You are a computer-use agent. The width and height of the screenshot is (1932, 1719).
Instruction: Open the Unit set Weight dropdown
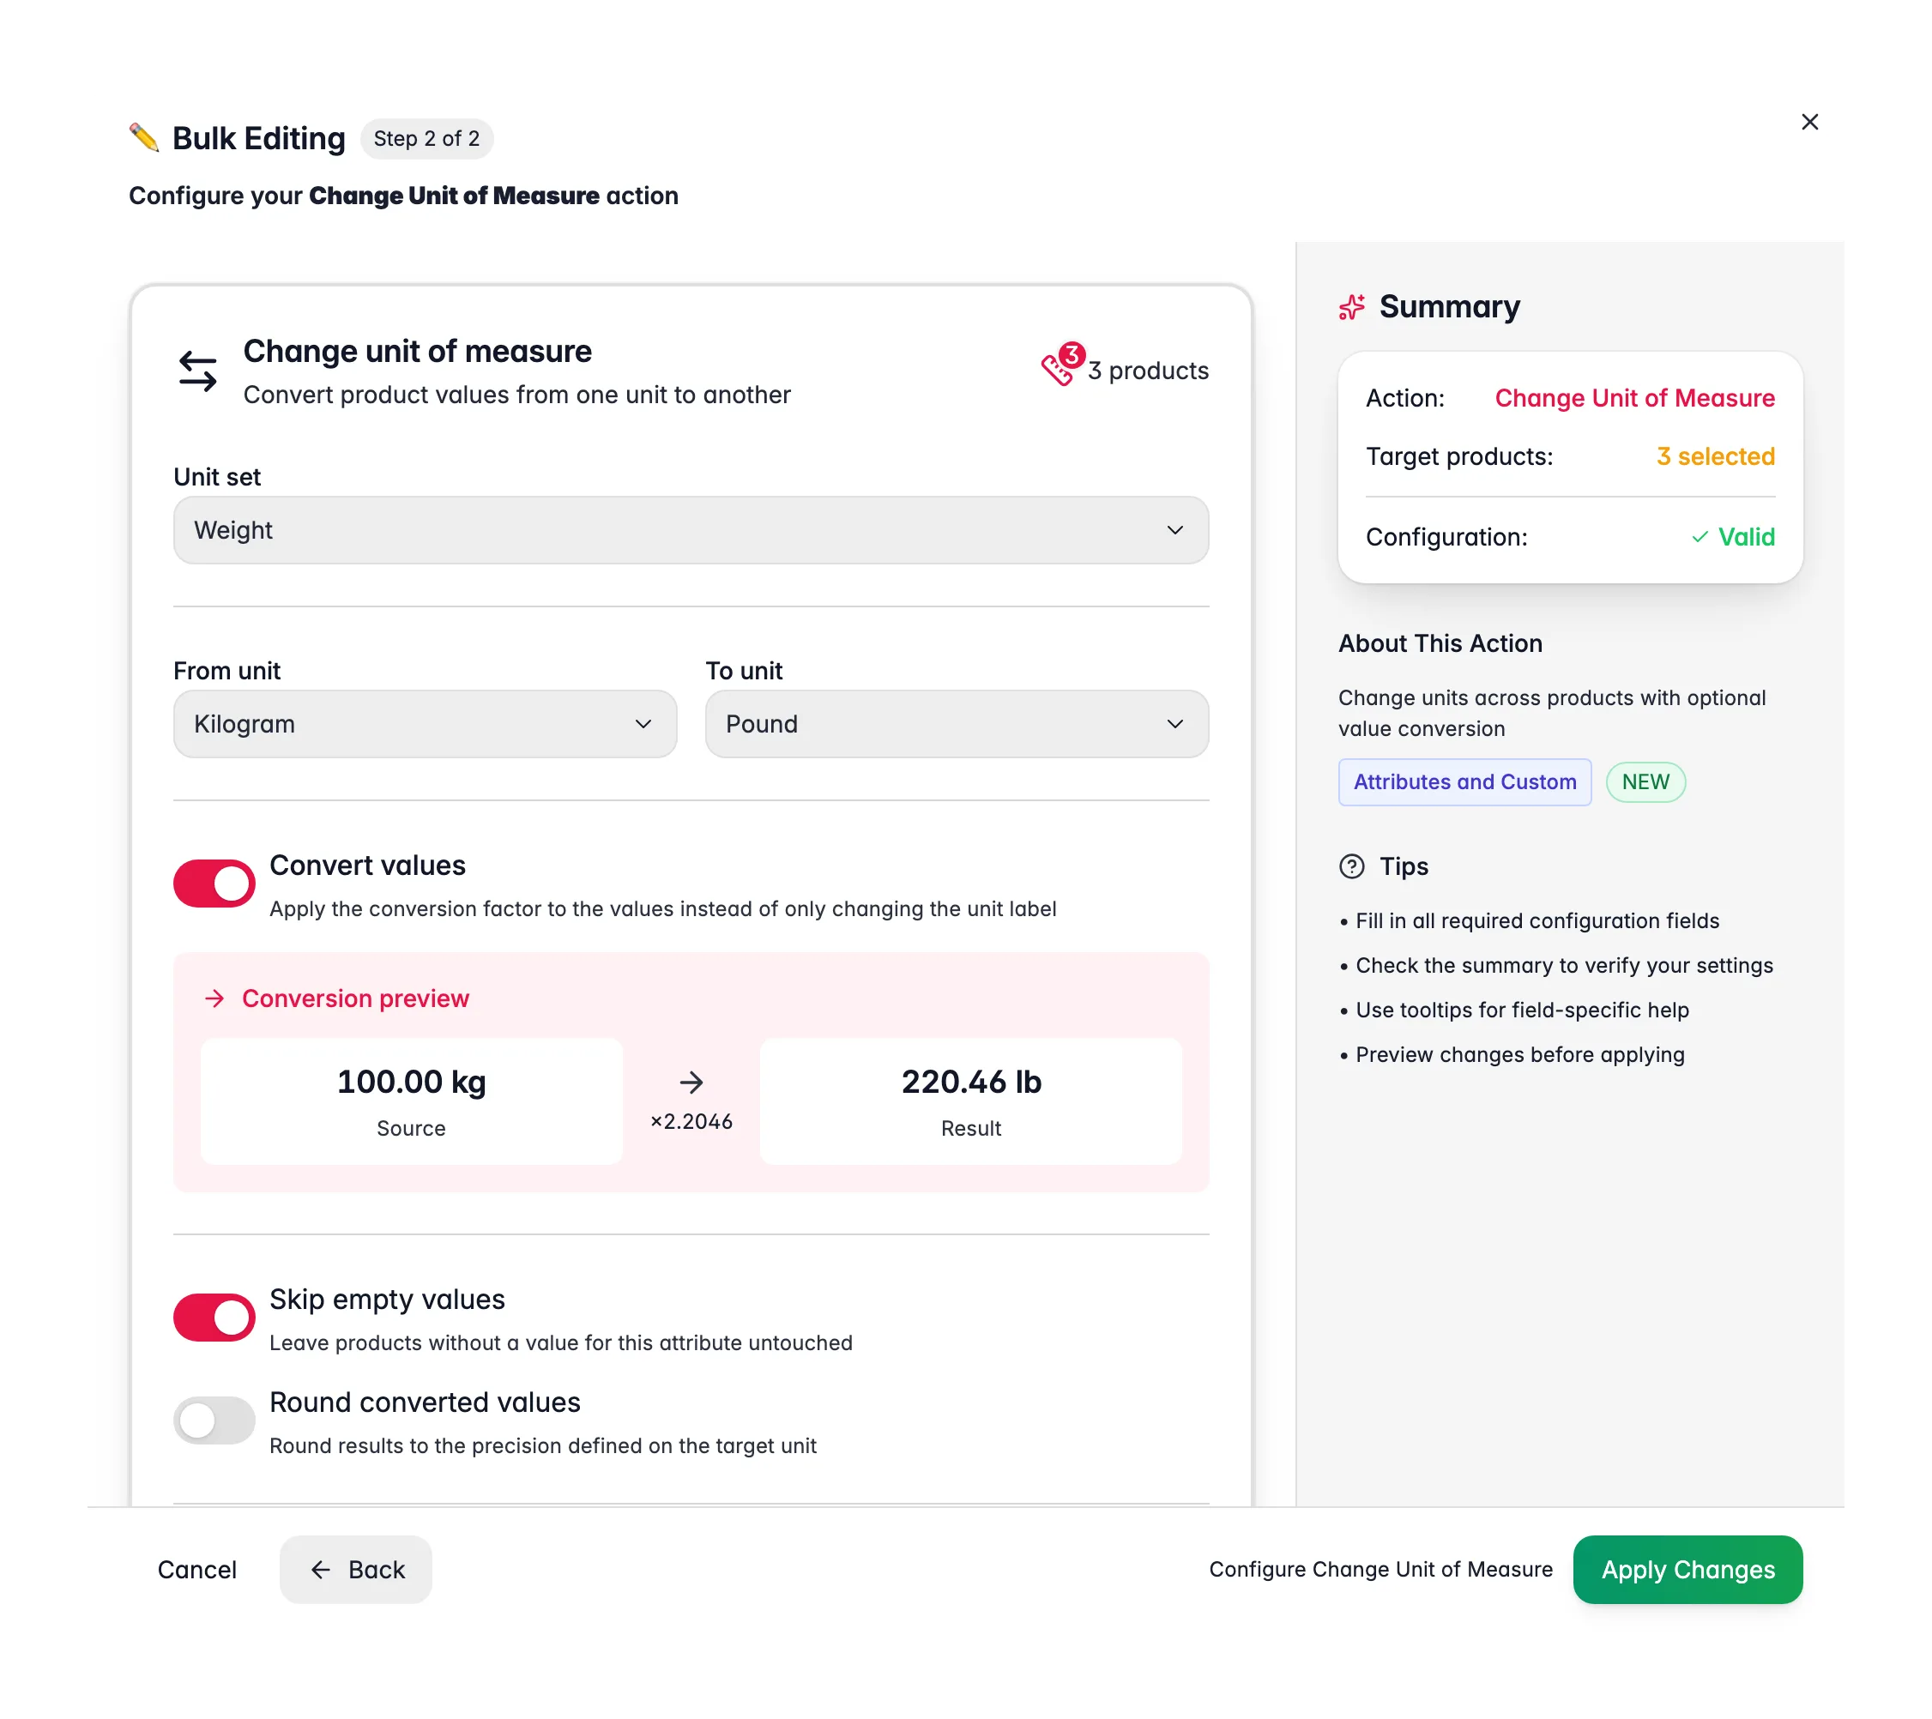[x=691, y=530]
